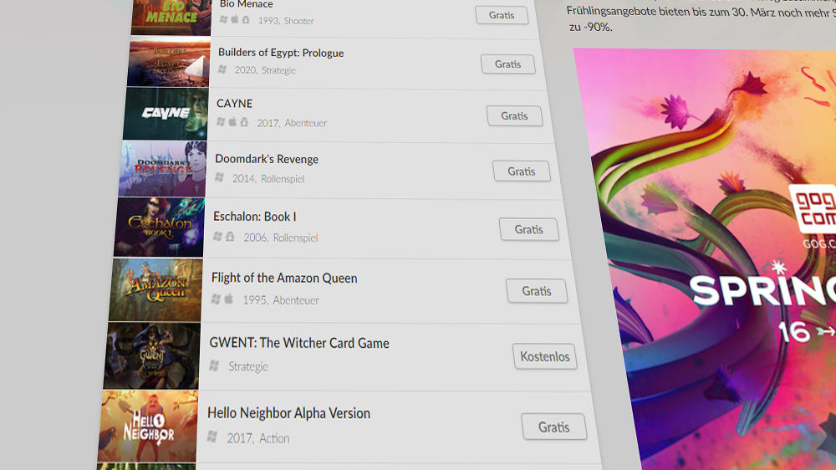836x470 pixels.
Task: Click the Apple icon under Bio Menace
Action: coord(235,20)
